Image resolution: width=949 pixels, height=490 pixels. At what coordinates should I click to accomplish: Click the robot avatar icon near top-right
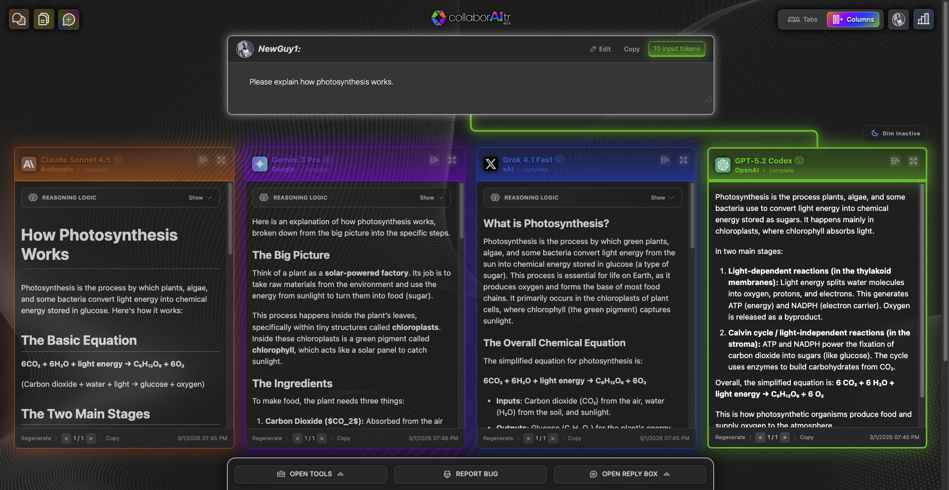(x=898, y=19)
